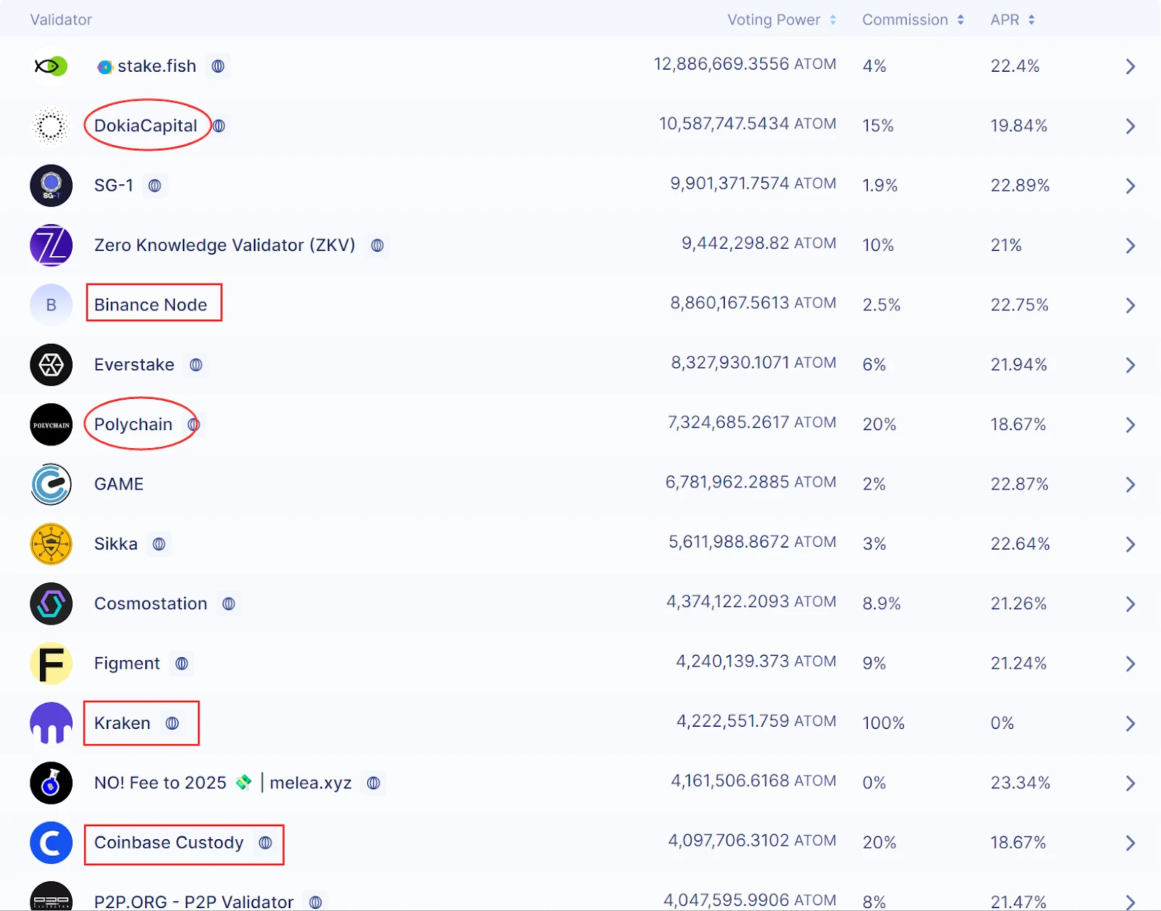The width and height of the screenshot is (1161, 911).
Task: Click the badge icon beside DokiaCapital
Action: click(218, 126)
